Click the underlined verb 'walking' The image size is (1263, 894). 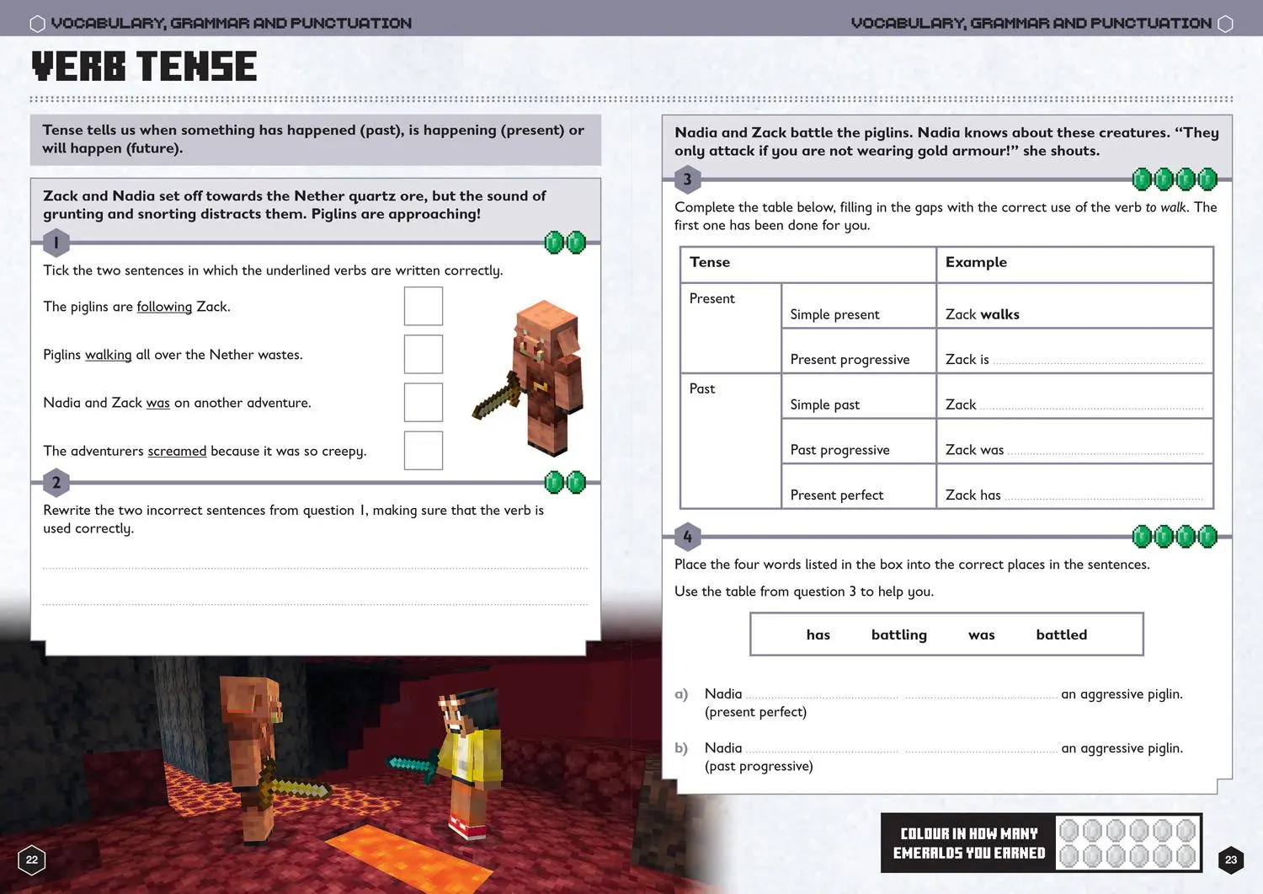pos(108,355)
